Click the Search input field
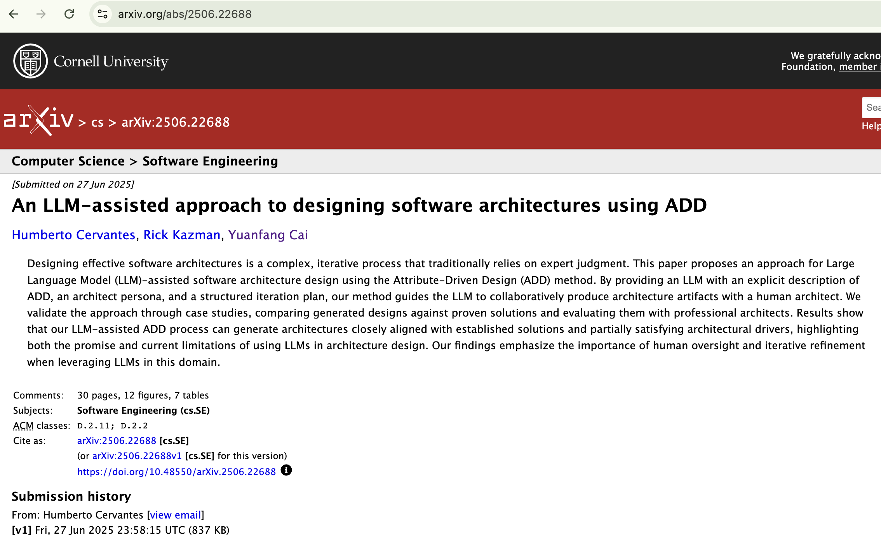 [872, 108]
